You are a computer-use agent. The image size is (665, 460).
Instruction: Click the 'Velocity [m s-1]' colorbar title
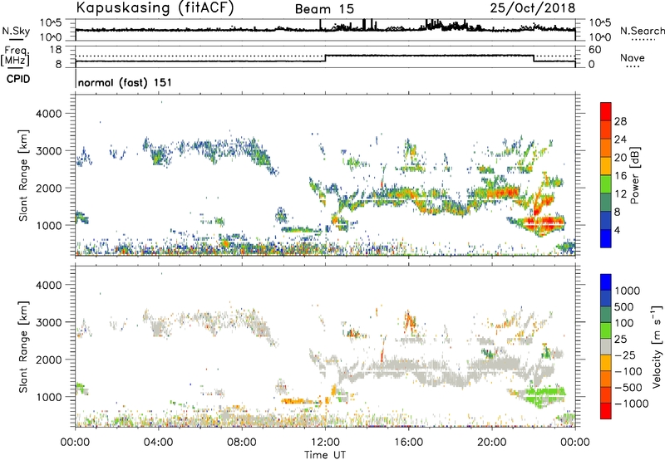click(657, 345)
